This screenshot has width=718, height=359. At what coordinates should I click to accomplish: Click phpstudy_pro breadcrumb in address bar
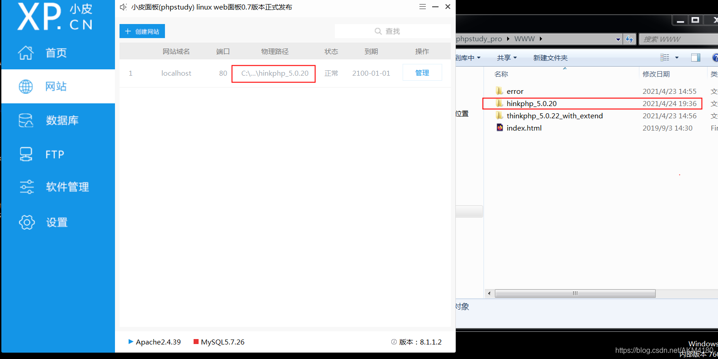[x=479, y=39]
